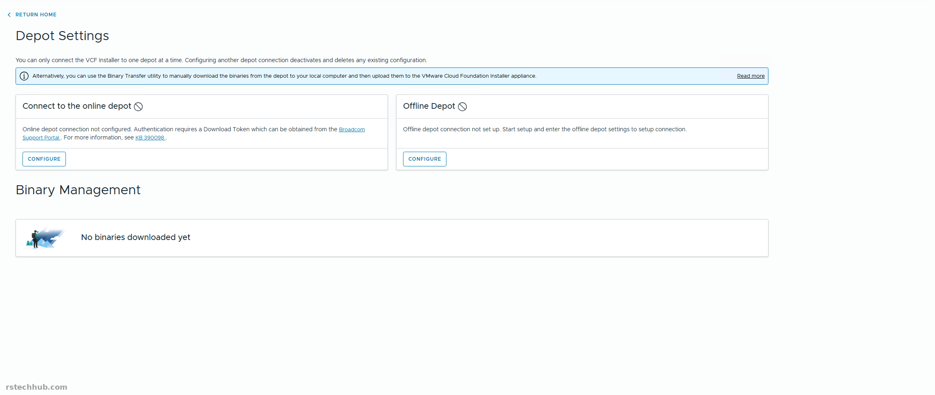This screenshot has height=395, width=935.
Task: Click the info icon in the blue banner
Action: click(x=24, y=76)
